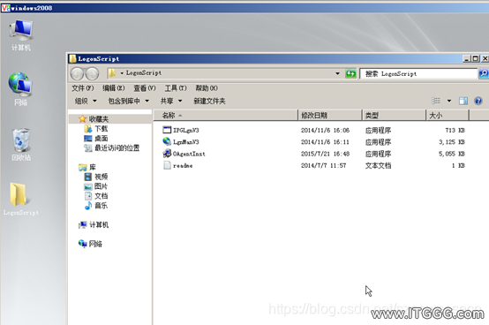Select 视频 library in navigation pane
This screenshot has height=325, width=489.
click(x=96, y=177)
